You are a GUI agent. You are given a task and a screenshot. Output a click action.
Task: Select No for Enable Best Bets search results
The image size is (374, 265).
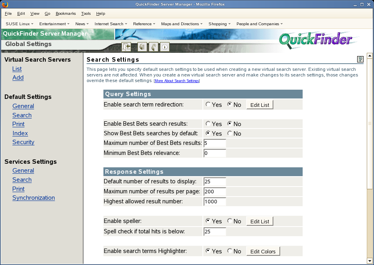point(229,124)
